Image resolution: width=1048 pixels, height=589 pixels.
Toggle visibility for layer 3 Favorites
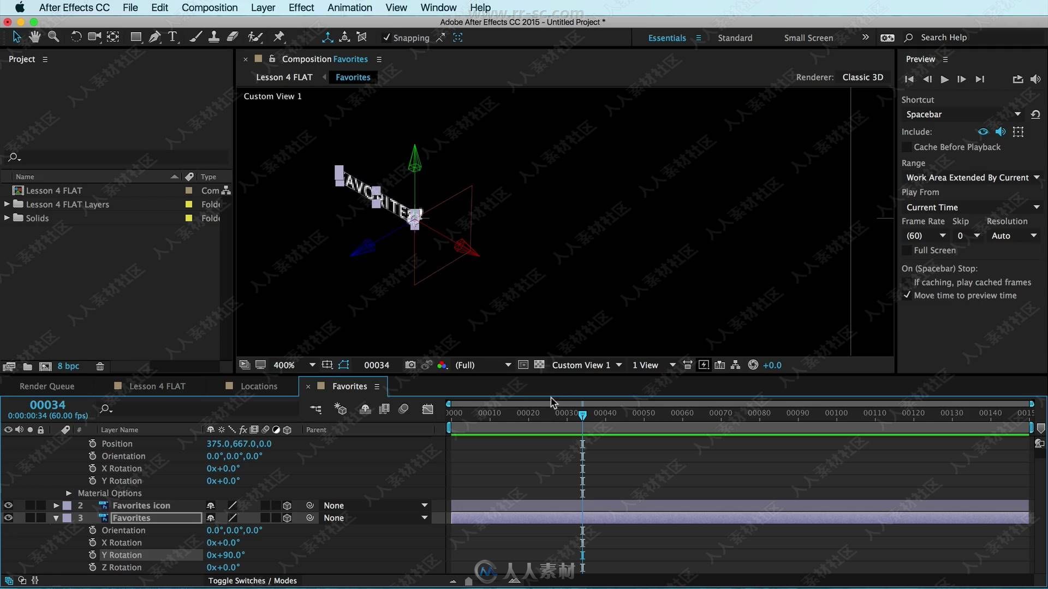[8, 518]
